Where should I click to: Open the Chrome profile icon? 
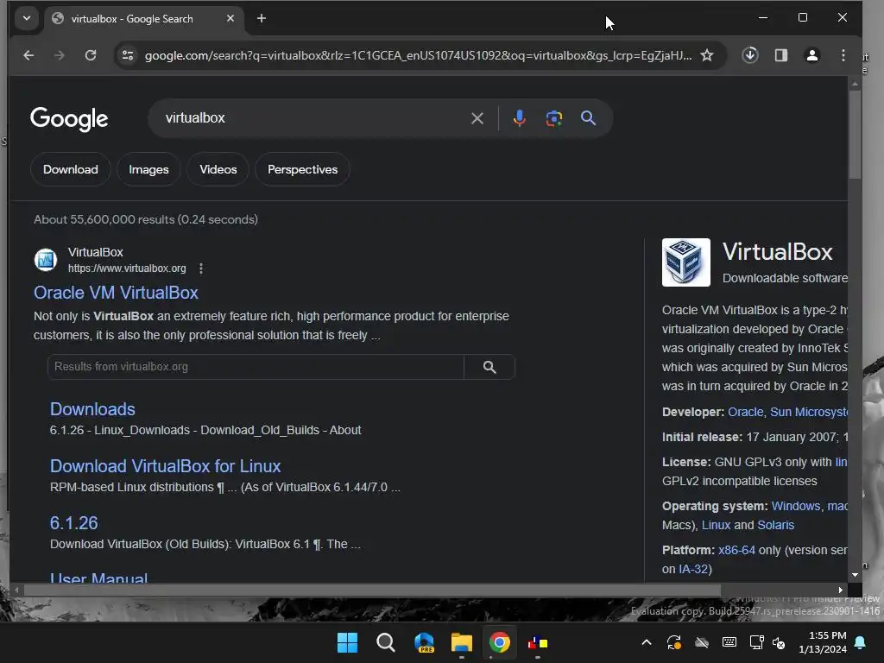(811, 55)
